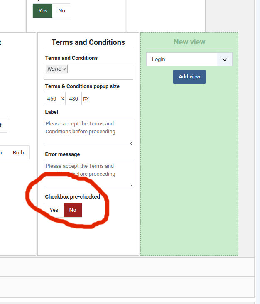The width and height of the screenshot is (260, 304).
Task: Click the Checkbox pre-checked label text
Action: pyautogui.click(x=73, y=196)
